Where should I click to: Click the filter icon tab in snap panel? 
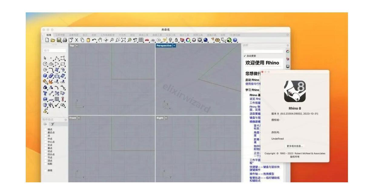53,124
